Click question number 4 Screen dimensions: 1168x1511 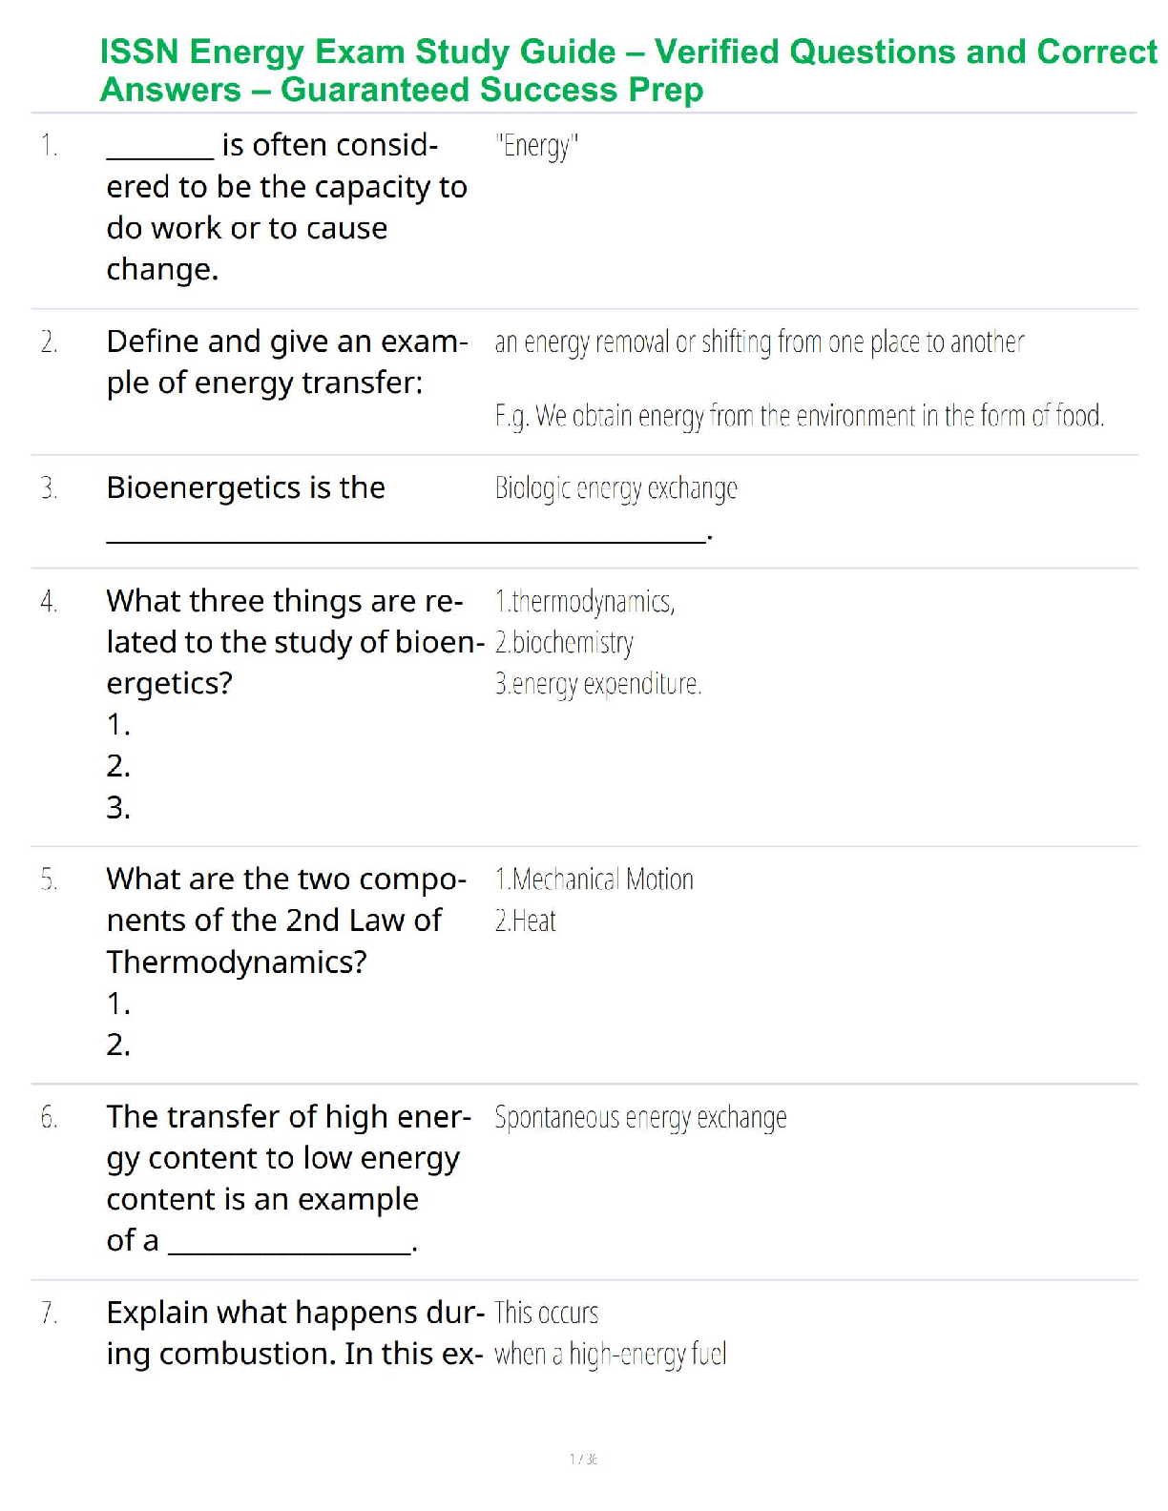click(x=50, y=602)
